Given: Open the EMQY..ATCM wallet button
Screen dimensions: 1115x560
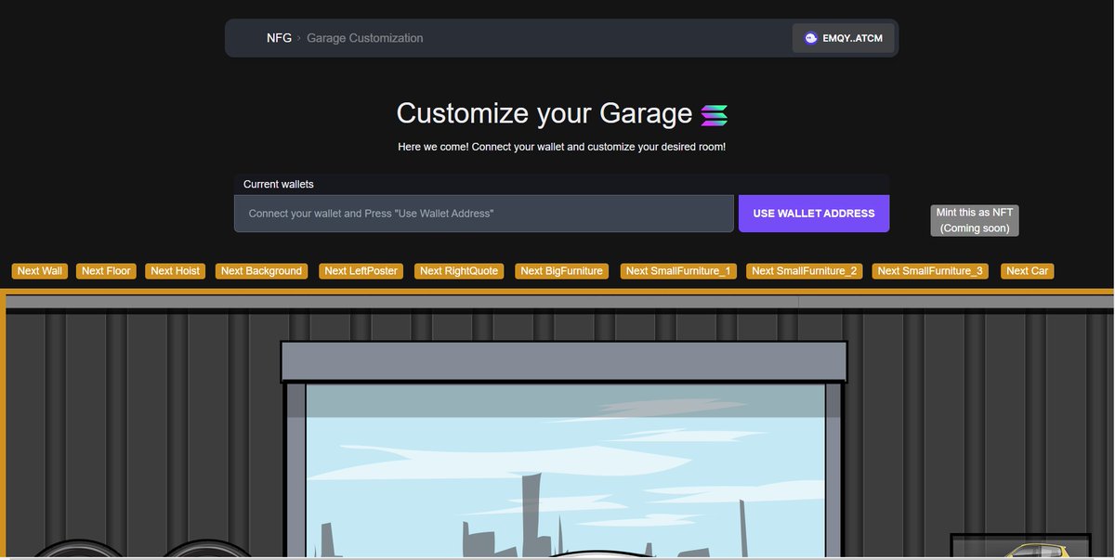Looking at the screenshot, I should point(844,38).
